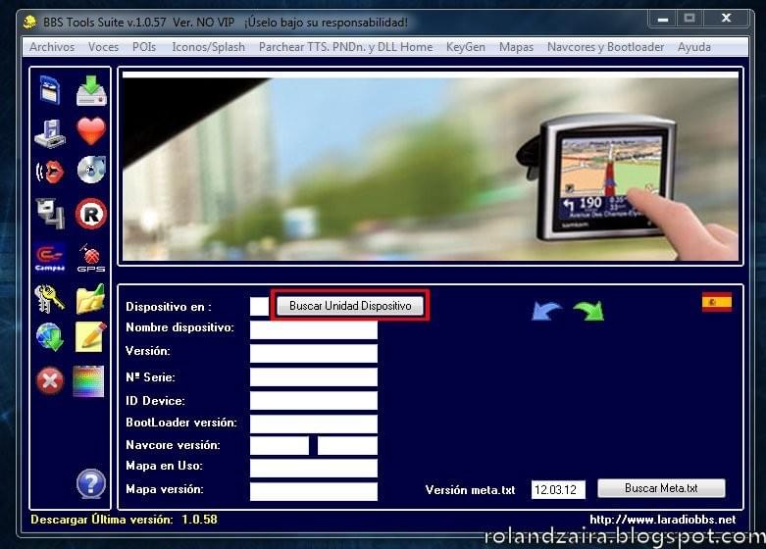This screenshot has height=549, width=766.
Task: Open the laradiobbs.net link
Action: click(x=662, y=520)
